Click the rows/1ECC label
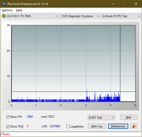Image resolution: width=142 pixels, height=137 pixels. coord(48,117)
